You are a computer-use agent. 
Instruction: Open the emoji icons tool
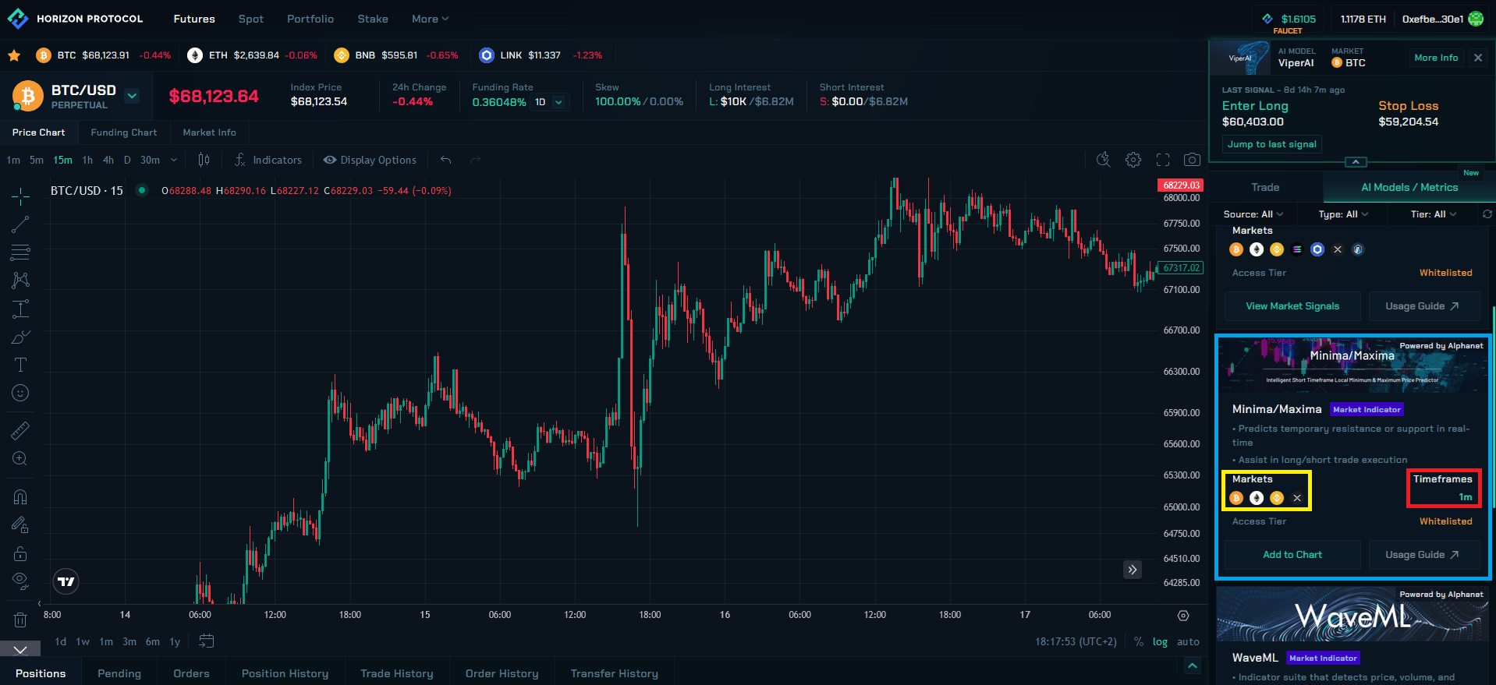tap(20, 393)
